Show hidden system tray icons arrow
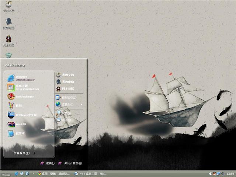This screenshot has width=236, height=177. 210,174
